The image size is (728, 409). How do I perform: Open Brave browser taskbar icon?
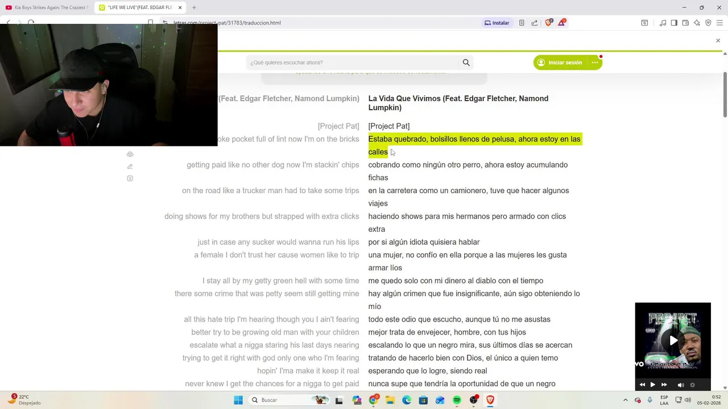[490, 400]
